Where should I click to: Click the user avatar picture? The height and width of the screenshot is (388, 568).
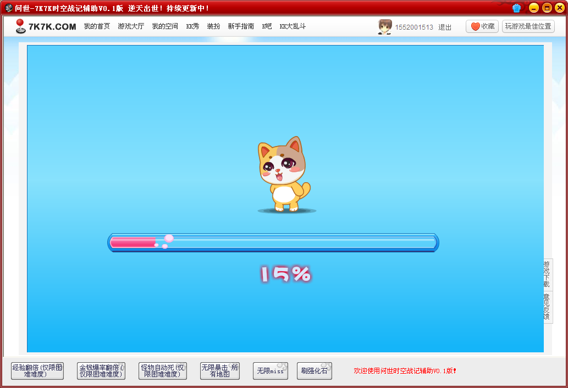[385, 27]
